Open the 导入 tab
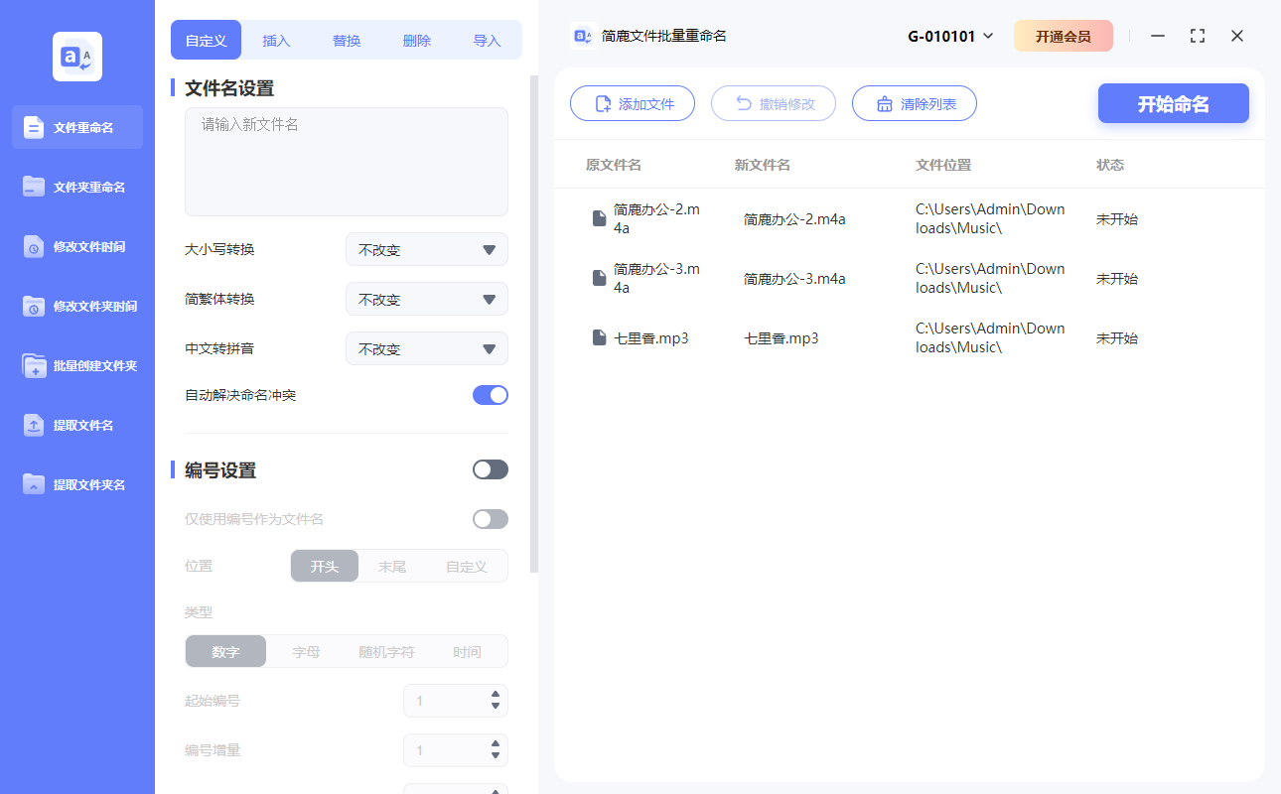 pyautogui.click(x=488, y=41)
